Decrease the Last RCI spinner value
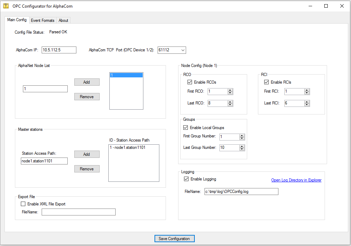 coord(307,105)
